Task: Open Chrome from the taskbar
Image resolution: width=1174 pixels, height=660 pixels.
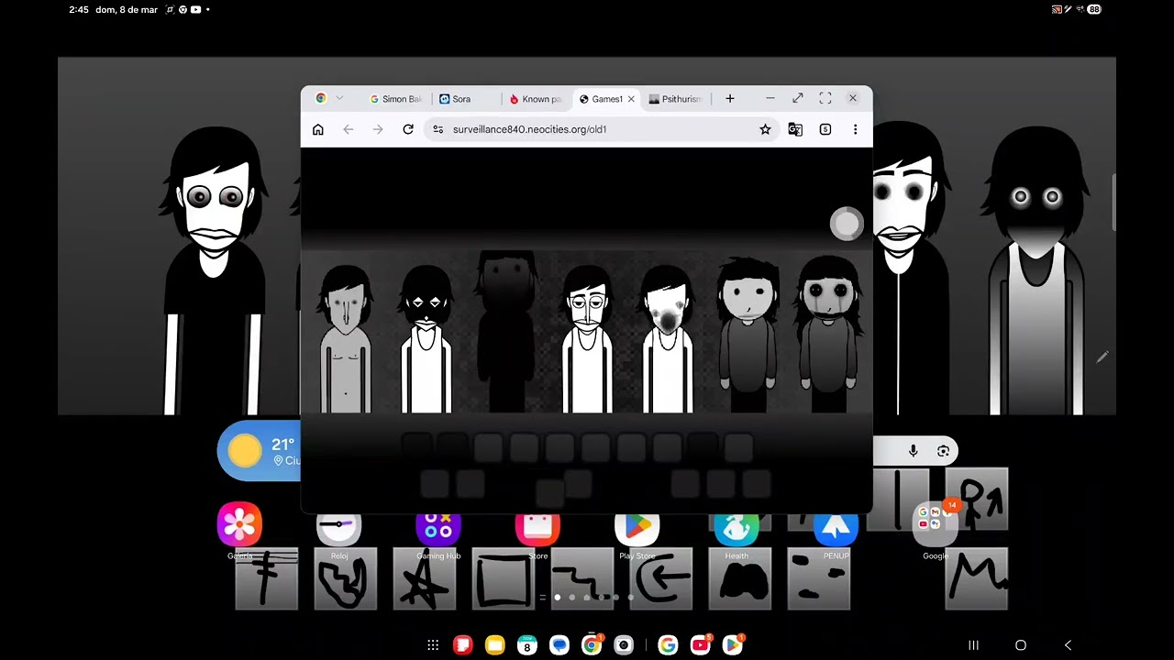Action: (592, 645)
